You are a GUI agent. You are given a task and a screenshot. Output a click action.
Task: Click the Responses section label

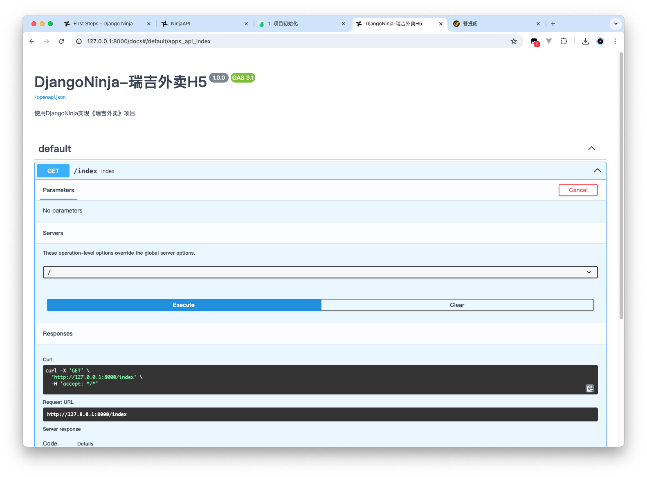coord(58,334)
